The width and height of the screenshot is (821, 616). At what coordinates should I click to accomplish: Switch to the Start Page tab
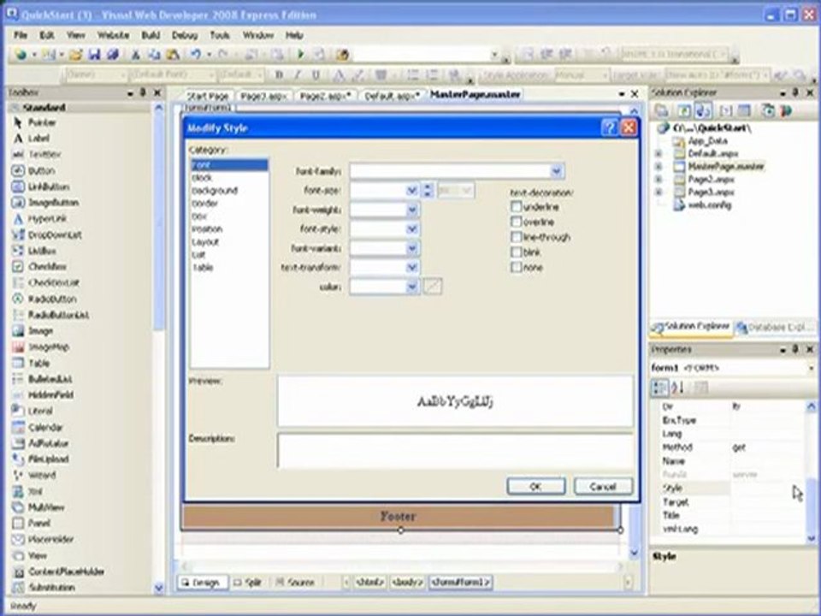207,97
